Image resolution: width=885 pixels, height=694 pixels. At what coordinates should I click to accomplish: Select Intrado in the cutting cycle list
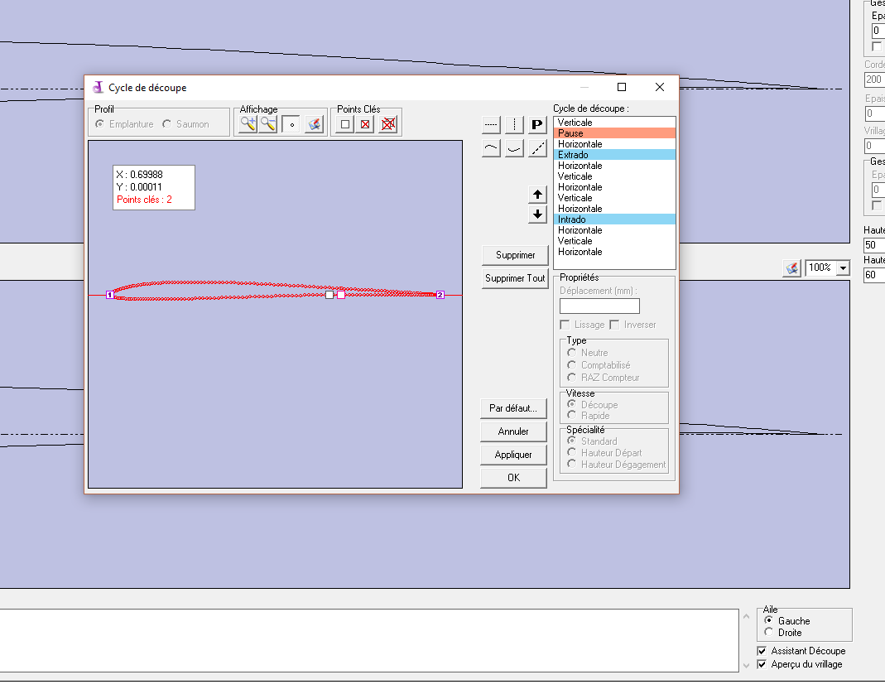click(x=614, y=219)
